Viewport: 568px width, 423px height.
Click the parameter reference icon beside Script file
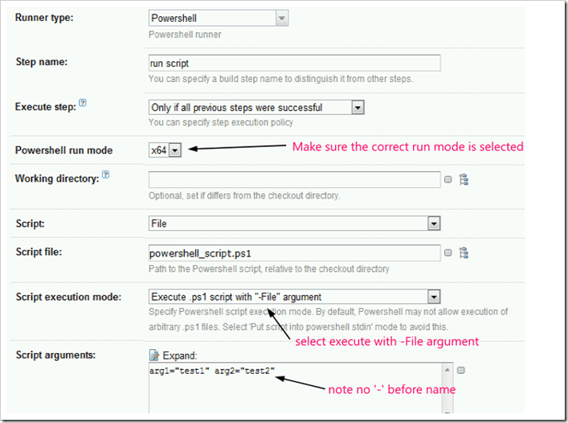[x=448, y=253]
